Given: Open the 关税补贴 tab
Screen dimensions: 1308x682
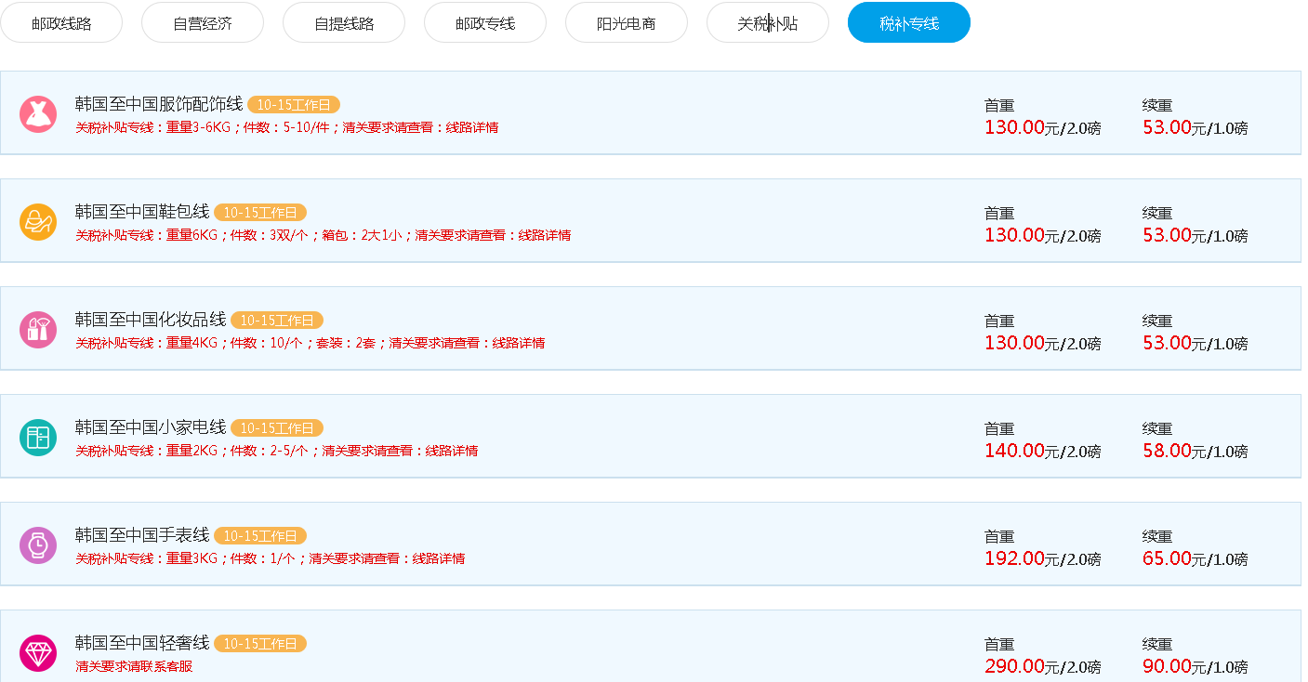Looking at the screenshot, I should pos(768,22).
